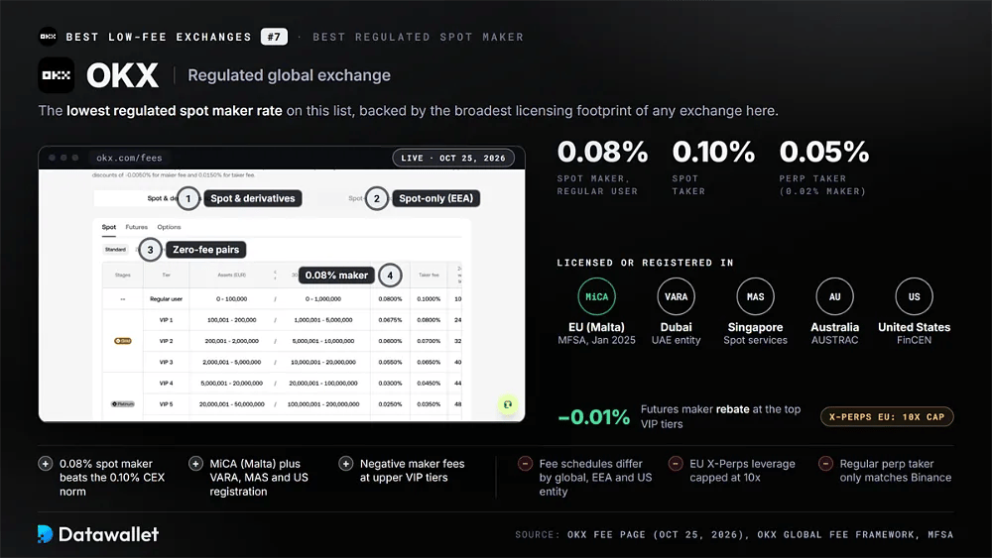This screenshot has width=992, height=558.
Task: Click the 'Taker fee' column header
Action: (x=429, y=275)
